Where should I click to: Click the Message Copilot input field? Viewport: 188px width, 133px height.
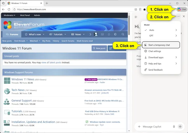[157, 126]
